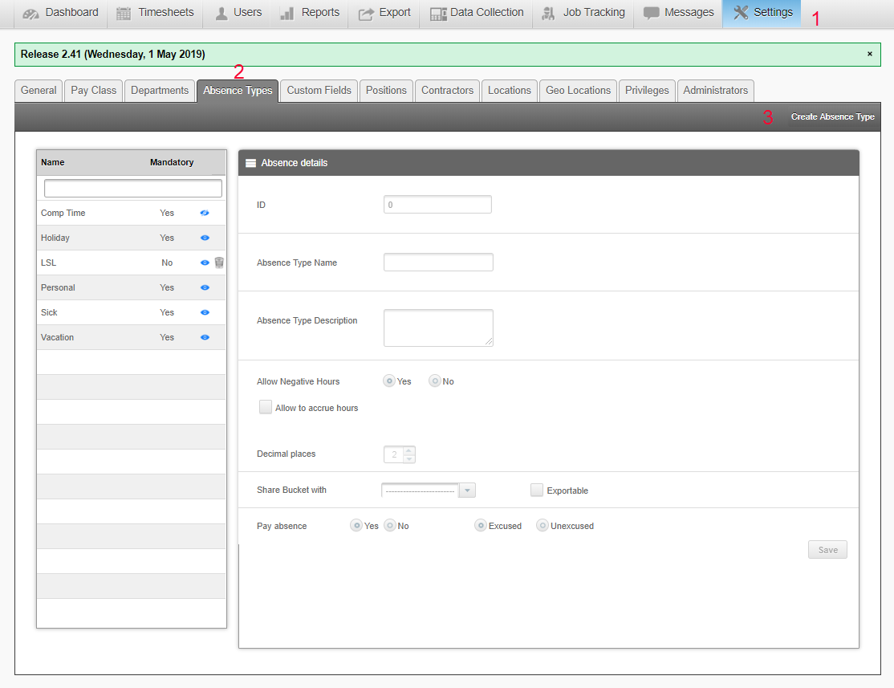Sort by the Mandatory column header
The width and height of the screenshot is (894, 688).
pos(172,163)
